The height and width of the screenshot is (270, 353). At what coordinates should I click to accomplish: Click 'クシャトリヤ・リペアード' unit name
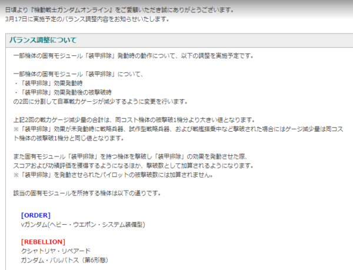(x=56, y=251)
